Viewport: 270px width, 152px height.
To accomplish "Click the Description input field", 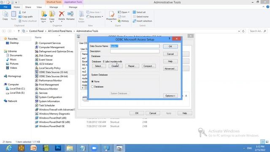I will 135,51.
